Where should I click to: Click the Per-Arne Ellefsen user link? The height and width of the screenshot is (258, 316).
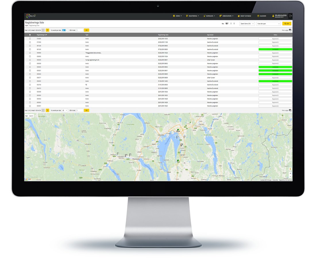coord(280,15)
